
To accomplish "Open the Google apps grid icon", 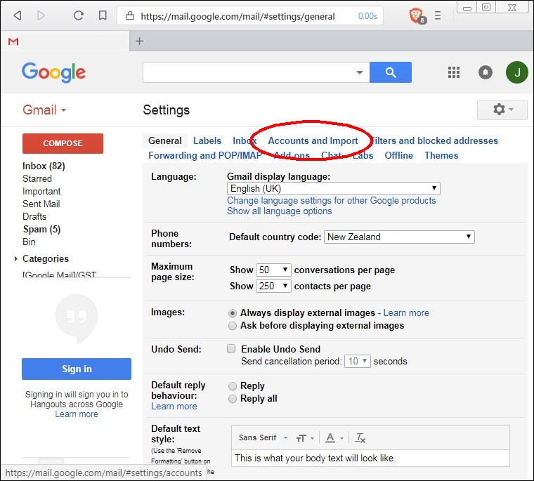I will tap(454, 72).
